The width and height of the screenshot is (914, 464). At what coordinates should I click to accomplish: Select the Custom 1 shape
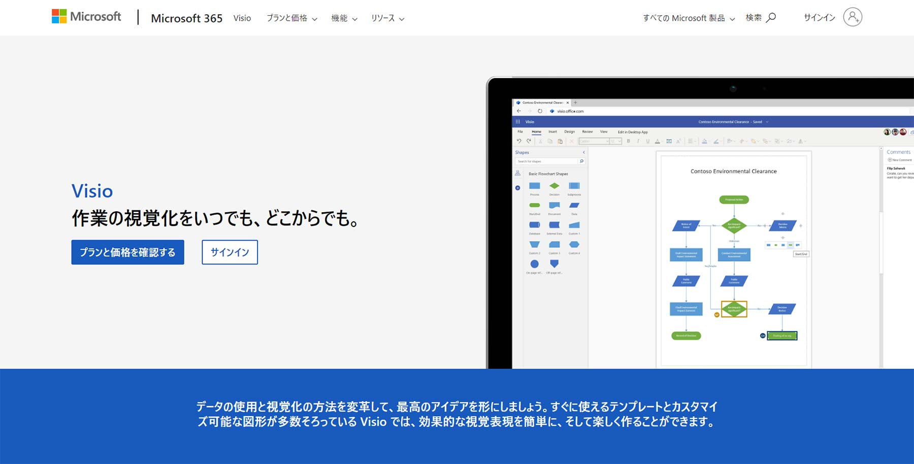pos(574,225)
